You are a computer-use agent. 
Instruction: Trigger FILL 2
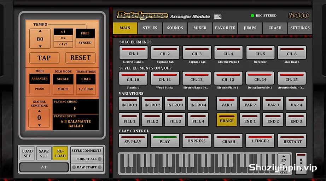point(152,120)
